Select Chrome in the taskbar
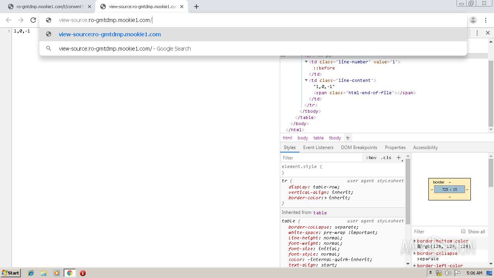The width and height of the screenshot is (494, 278). click(x=69, y=273)
